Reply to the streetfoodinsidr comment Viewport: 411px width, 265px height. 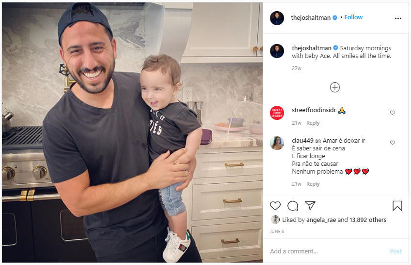tap(313, 123)
